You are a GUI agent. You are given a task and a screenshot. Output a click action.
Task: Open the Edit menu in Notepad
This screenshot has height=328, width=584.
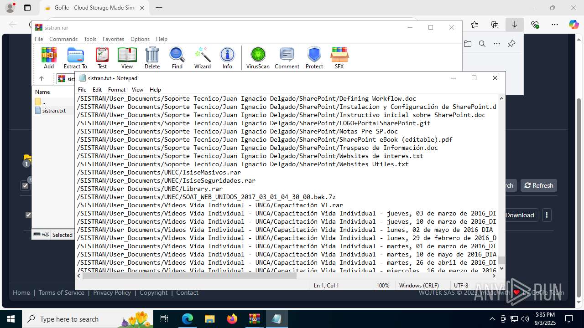[97, 90]
